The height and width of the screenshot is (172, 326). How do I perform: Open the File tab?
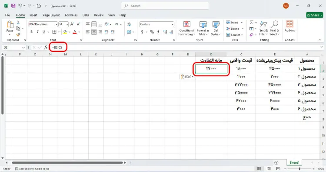7,15
